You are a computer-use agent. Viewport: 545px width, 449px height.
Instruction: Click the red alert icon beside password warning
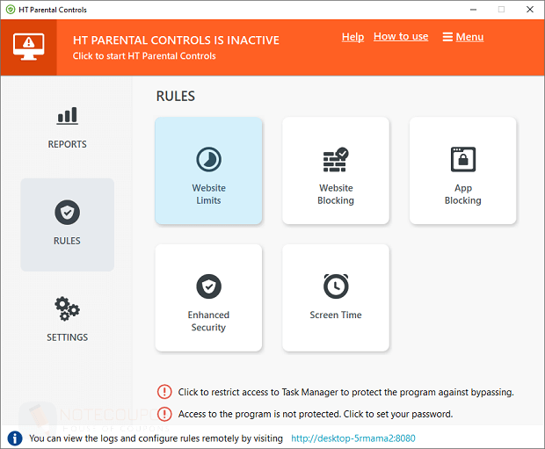click(164, 414)
